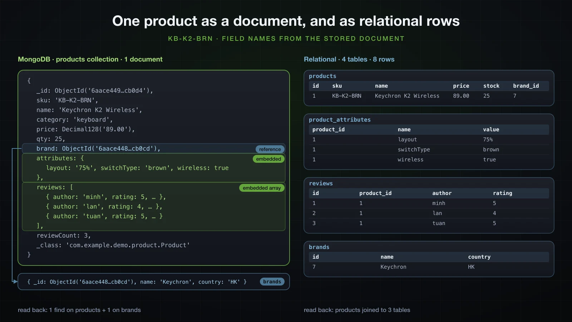This screenshot has width=572, height=322.
Task: Click the 'brown' value cell
Action: coord(491,150)
